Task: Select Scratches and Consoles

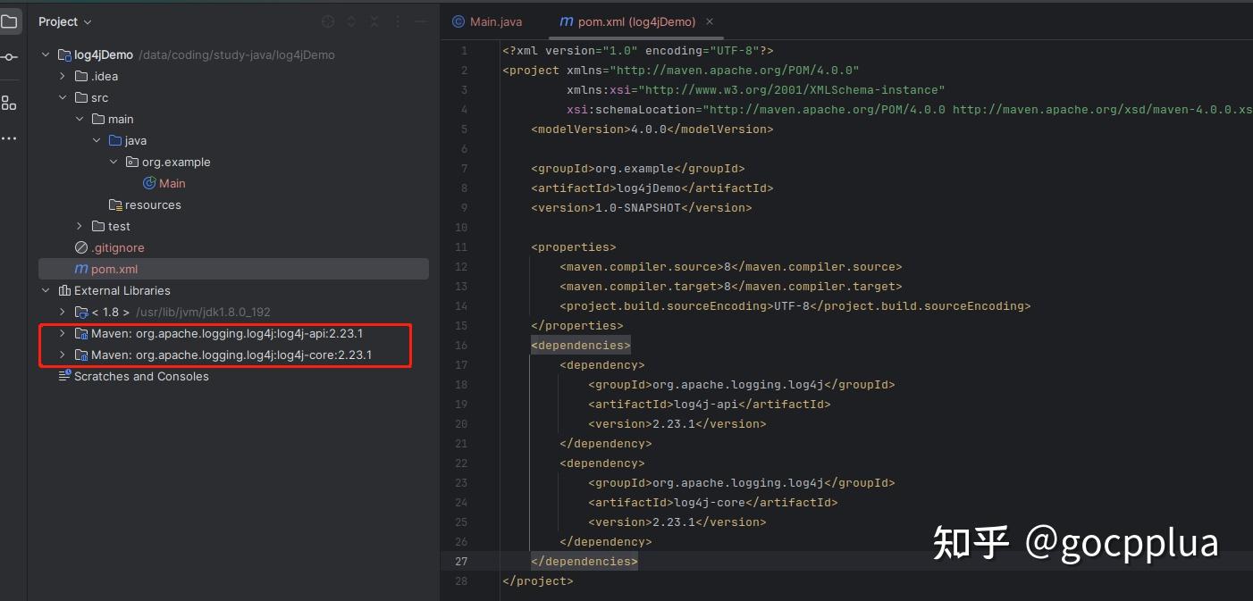Action: click(141, 376)
